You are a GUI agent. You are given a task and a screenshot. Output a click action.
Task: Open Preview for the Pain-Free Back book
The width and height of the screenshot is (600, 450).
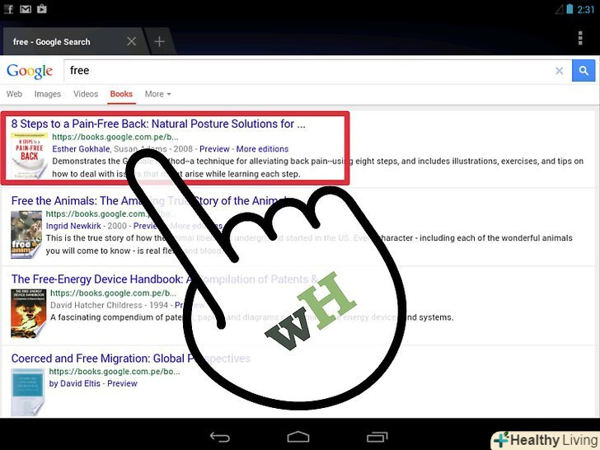point(214,149)
